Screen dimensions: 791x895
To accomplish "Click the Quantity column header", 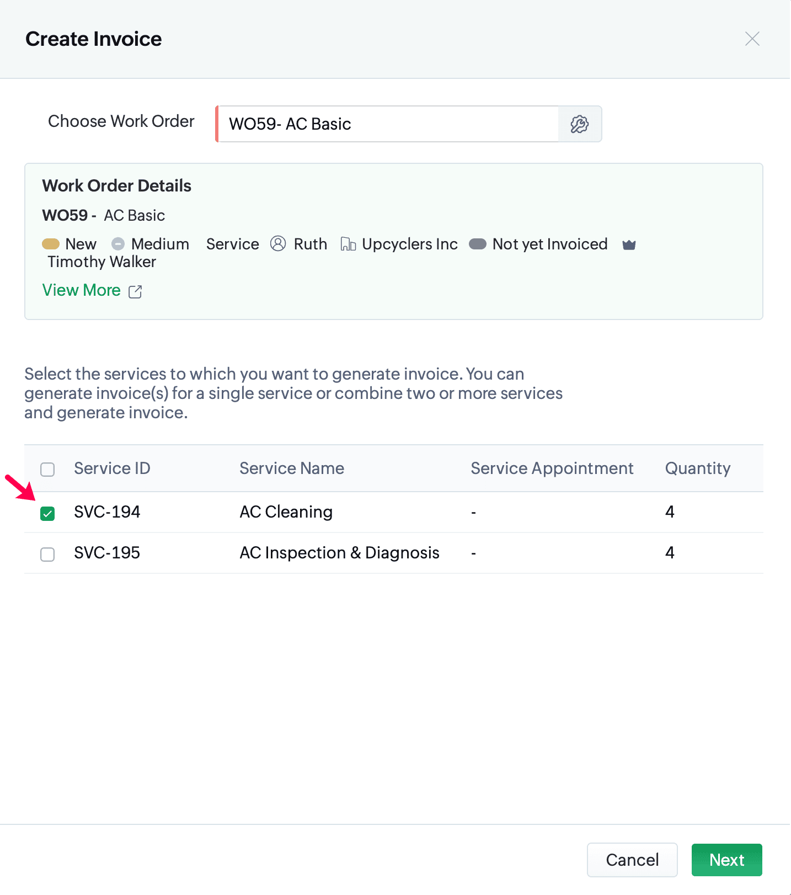I will pos(697,468).
